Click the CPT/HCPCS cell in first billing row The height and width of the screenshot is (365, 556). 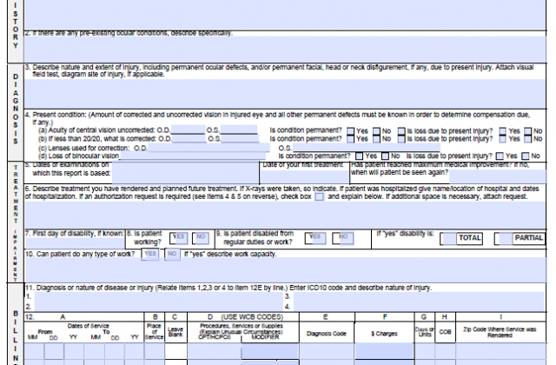coord(215,351)
